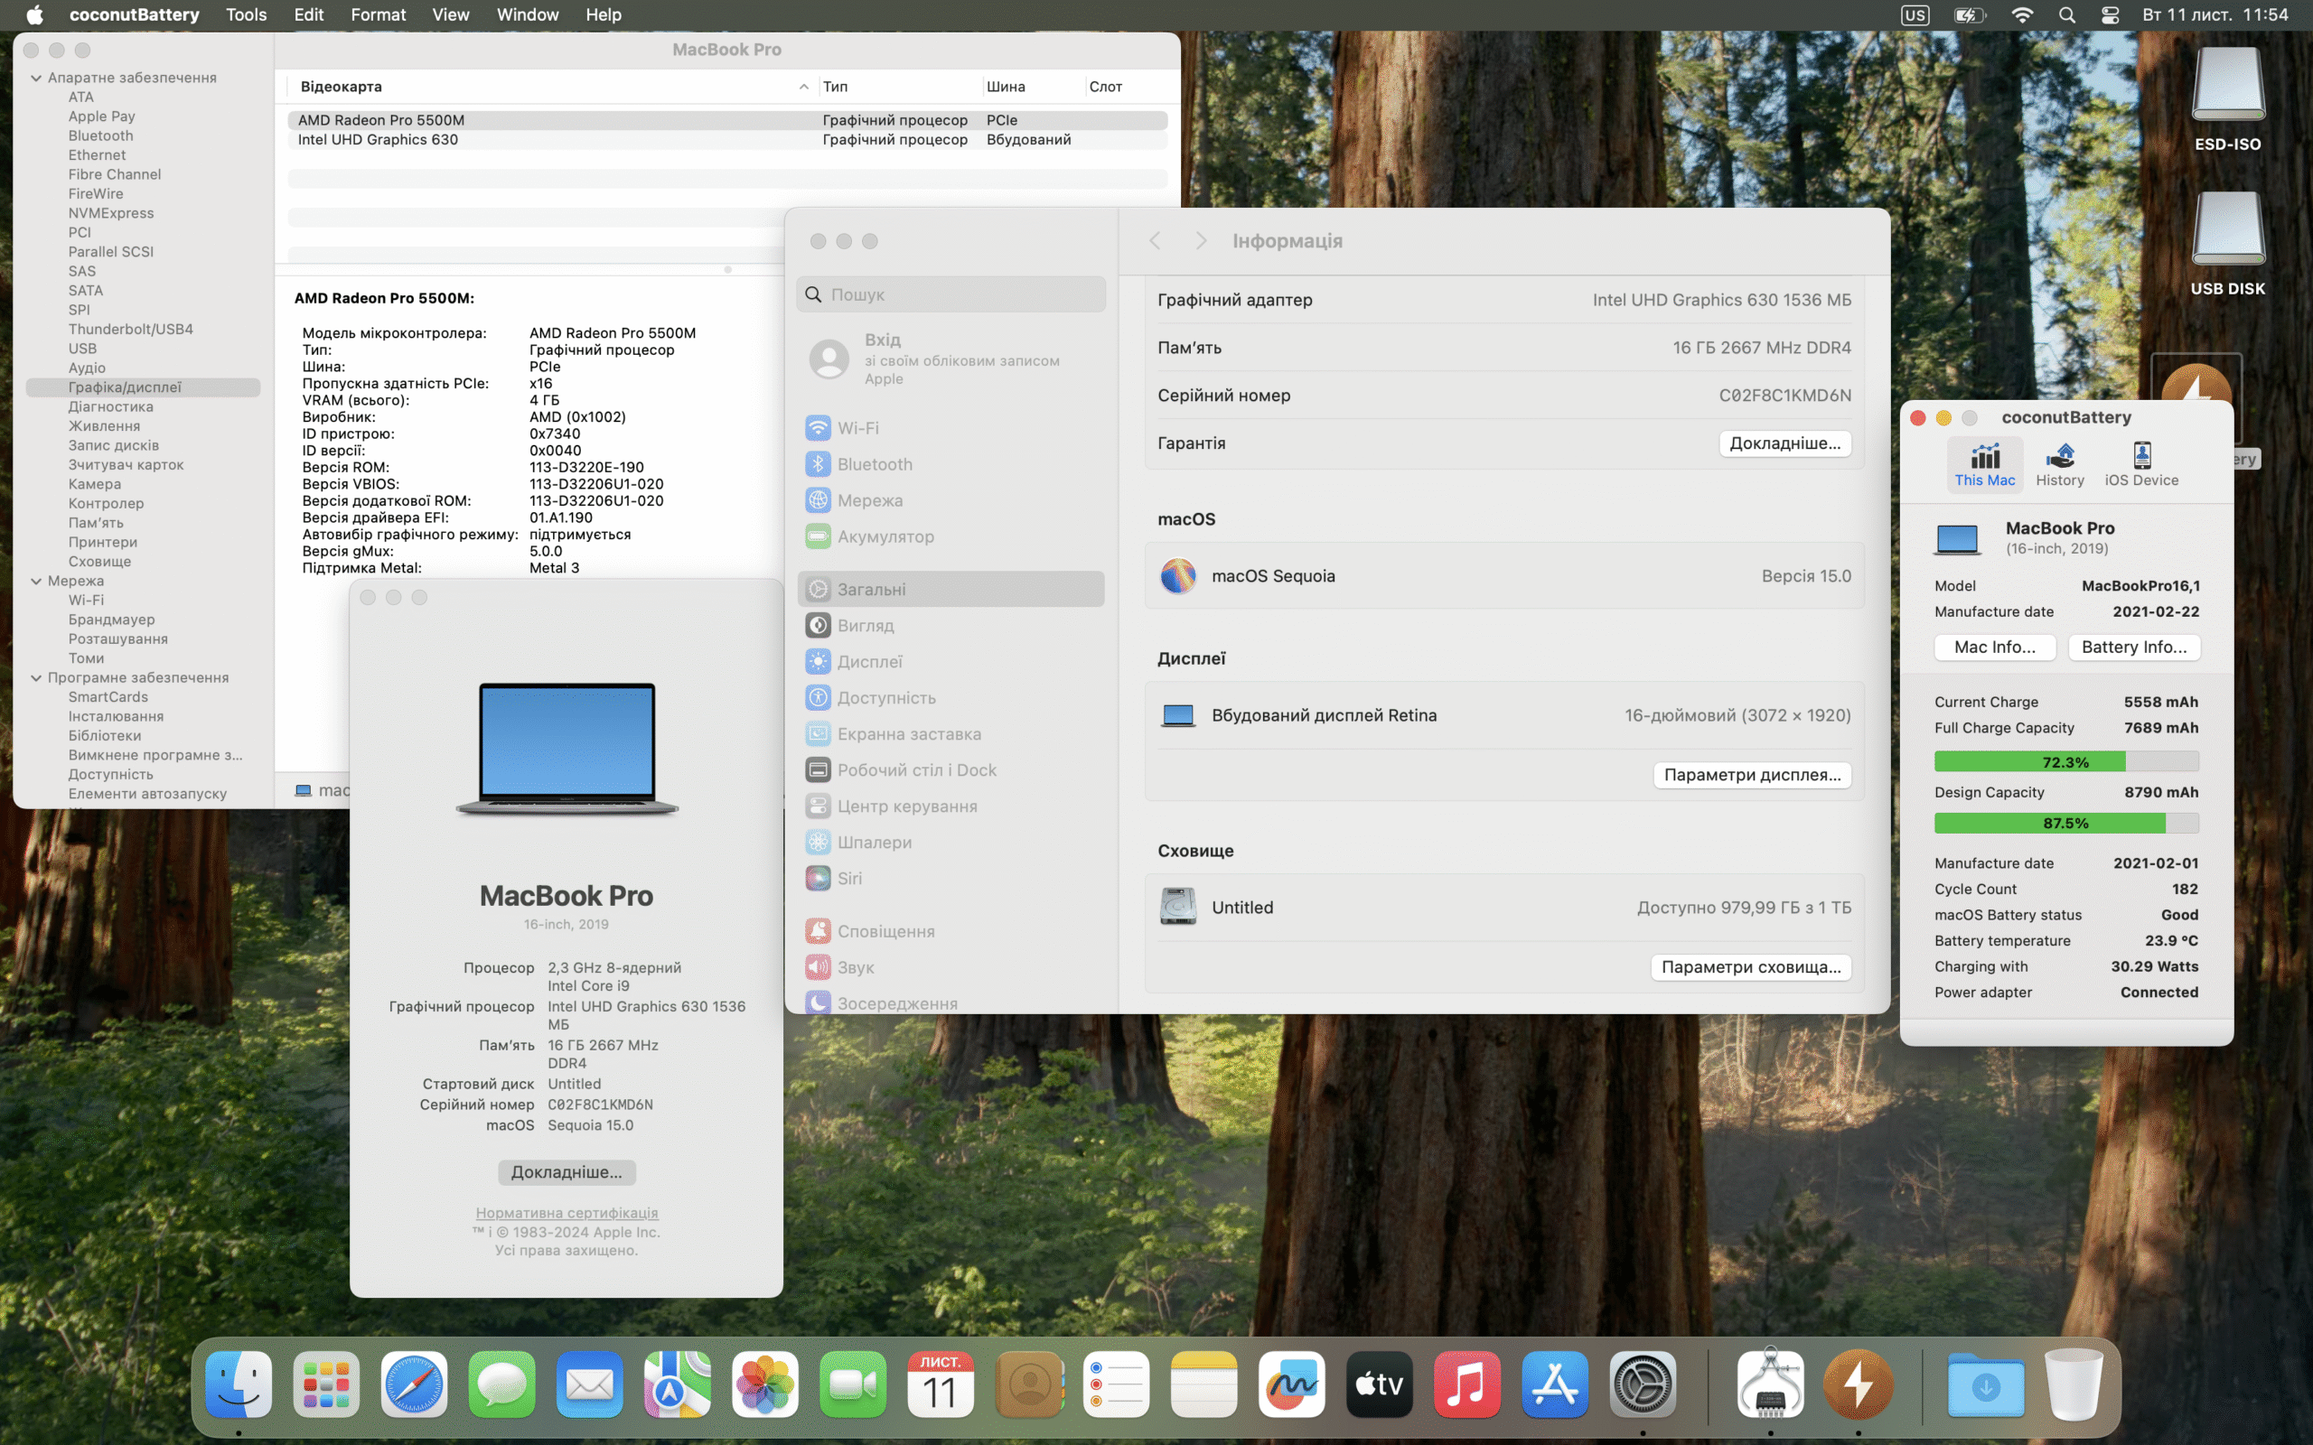Collapse the Мережа tree section
This screenshot has width=2313, height=1445.
tap(36, 581)
